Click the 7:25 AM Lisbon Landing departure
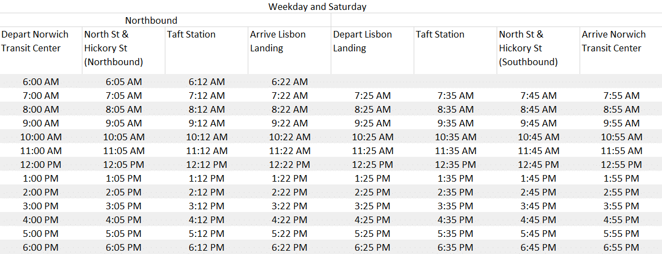Viewport: 662px width, 254px height. click(x=372, y=96)
